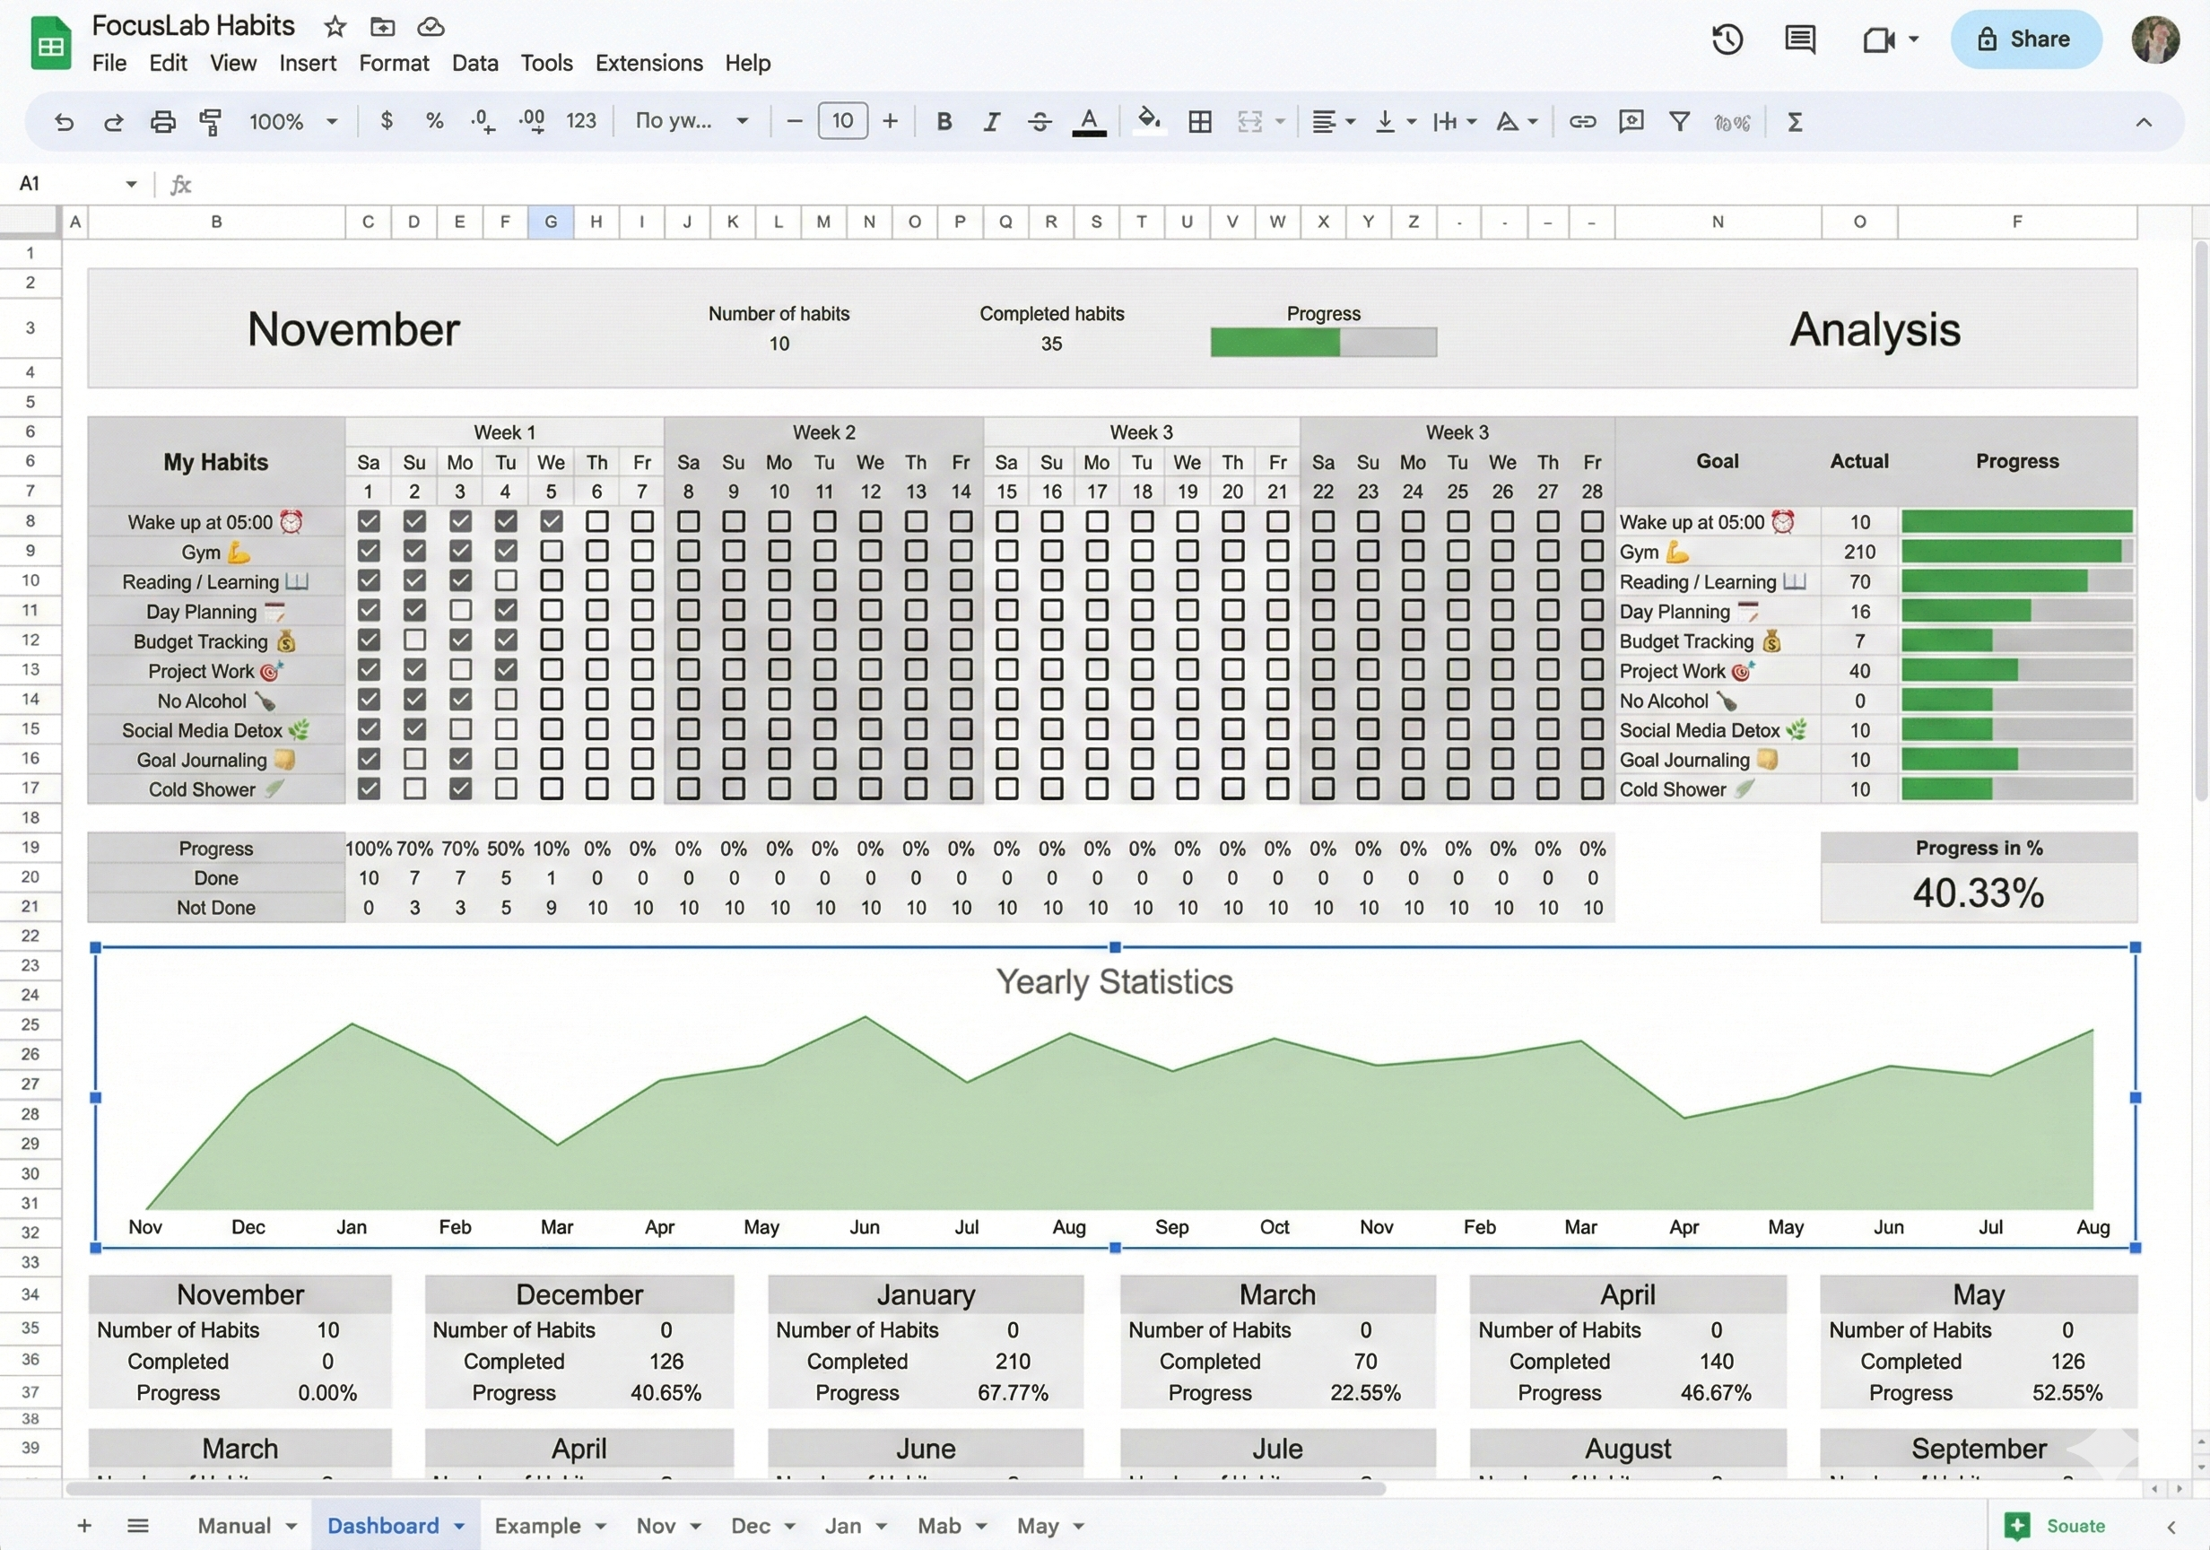
Task: Click the text color underlined A
Action: 1089,121
